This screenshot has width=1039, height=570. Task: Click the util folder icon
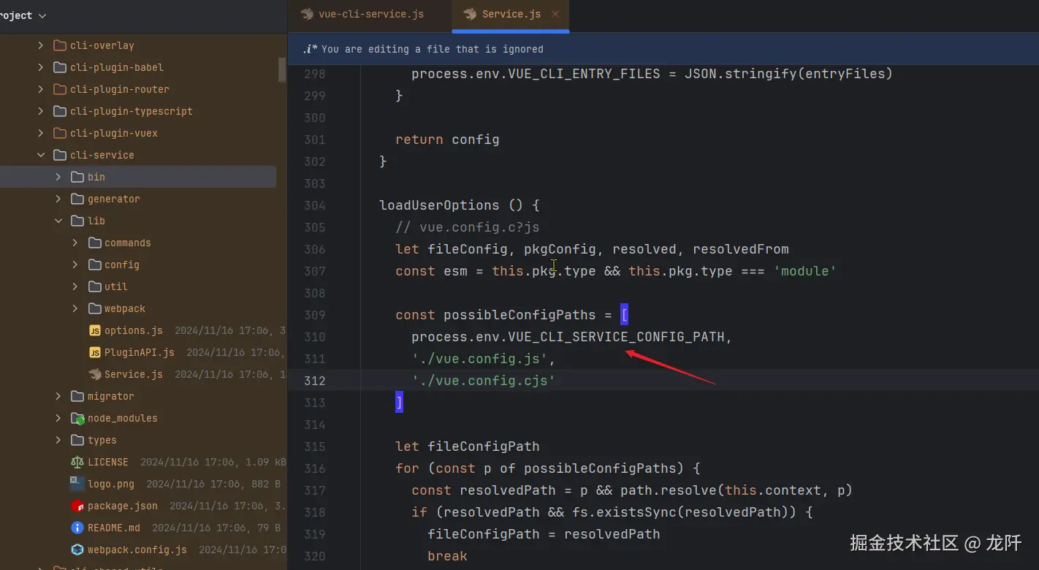pos(94,286)
